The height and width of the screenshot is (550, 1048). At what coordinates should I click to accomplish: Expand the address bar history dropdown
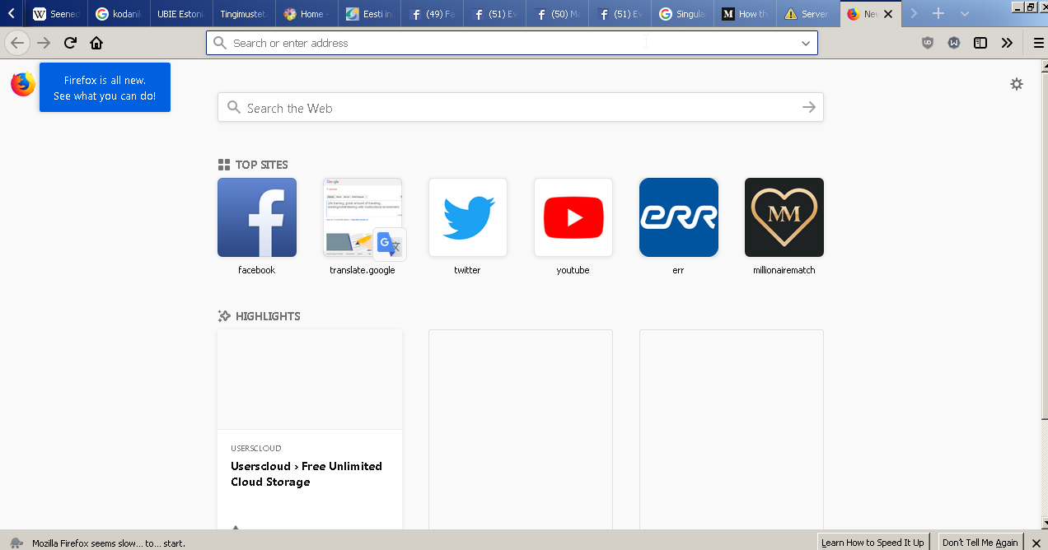[806, 44]
